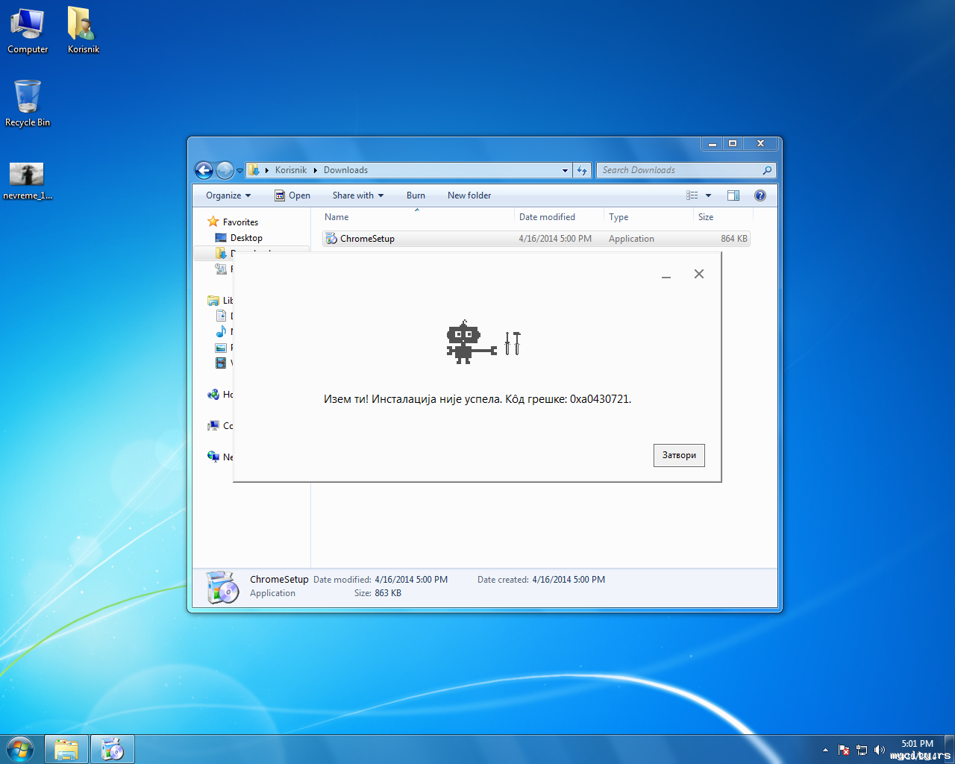Click the Chrome installer taskbar button
This screenshot has width=955, height=764.
tap(112, 749)
